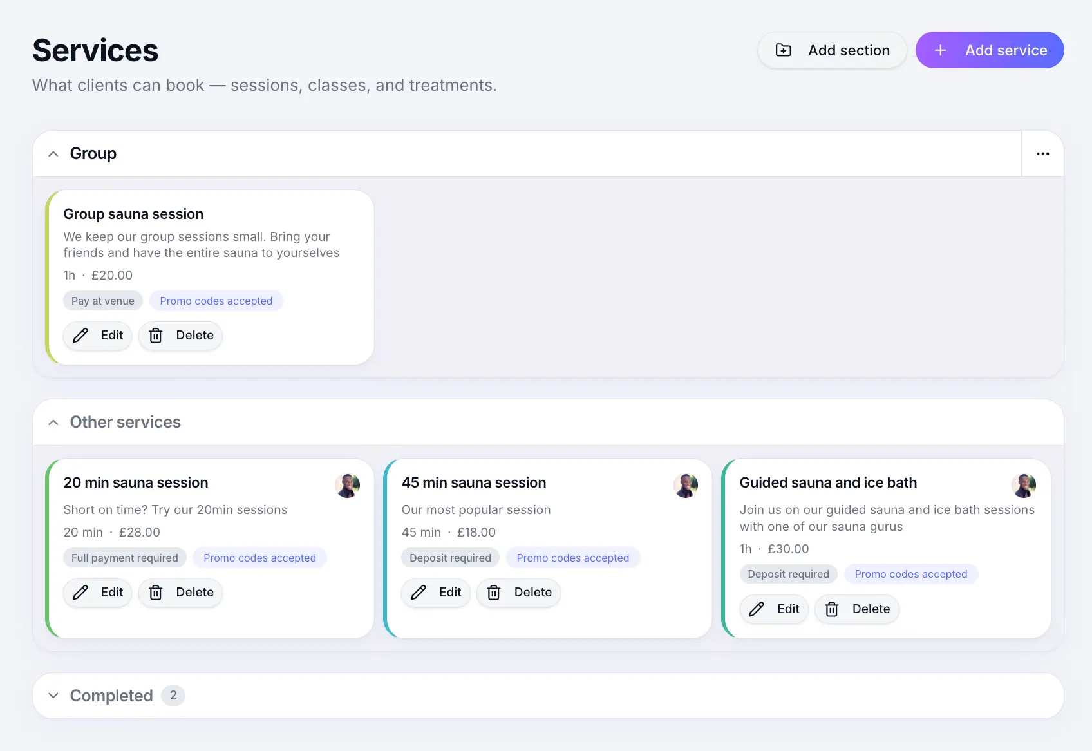
Task: Delete the Group sauna session service
Action: click(x=181, y=336)
